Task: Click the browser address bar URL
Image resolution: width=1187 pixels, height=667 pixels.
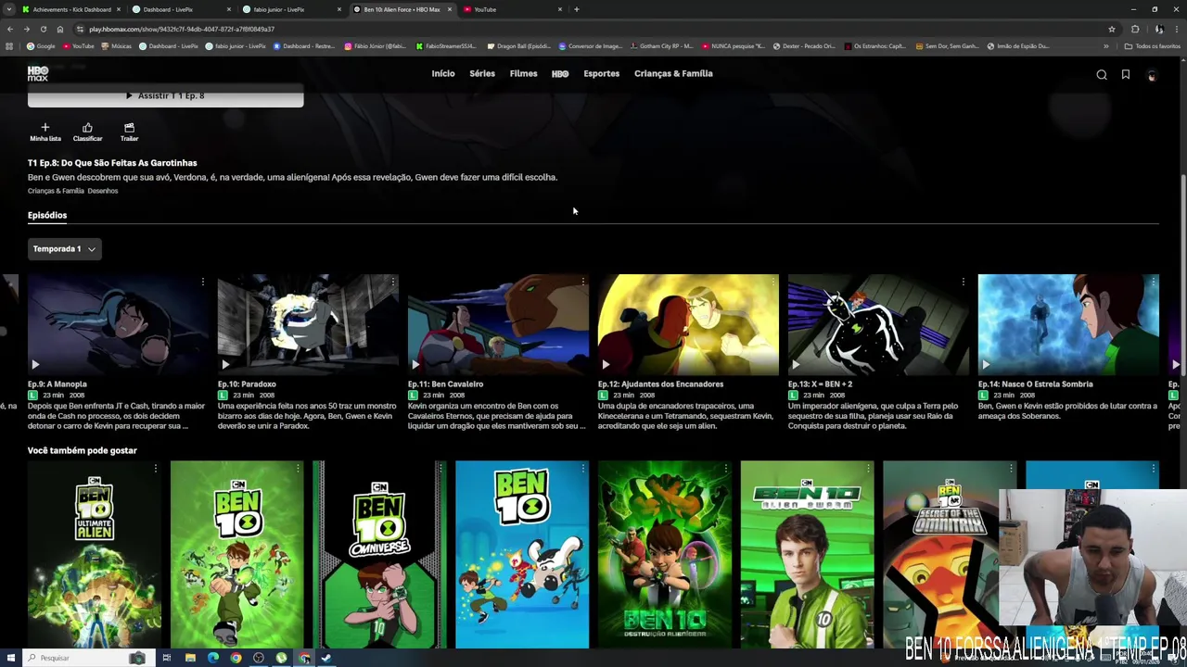Action: (x=182, y=29)
